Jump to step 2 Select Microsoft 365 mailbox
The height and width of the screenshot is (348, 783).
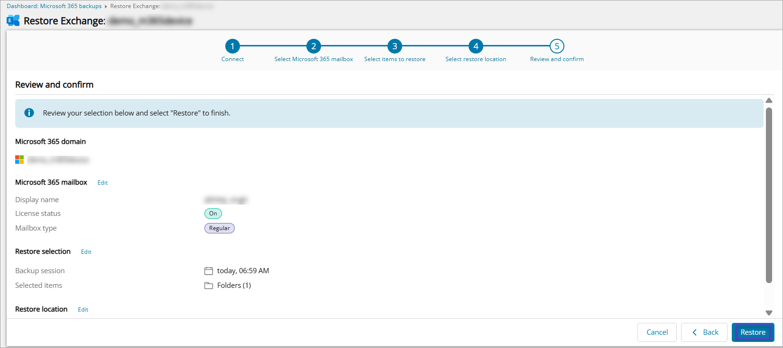coord(313,46)
